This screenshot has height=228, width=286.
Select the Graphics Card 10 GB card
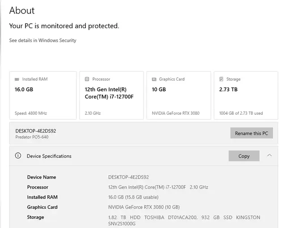[x=179, y=95]
